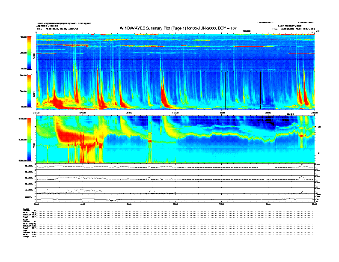Click the RAD2 panel color scale bar
Viewport: 339px width, 262px height.
click(29, 53)
